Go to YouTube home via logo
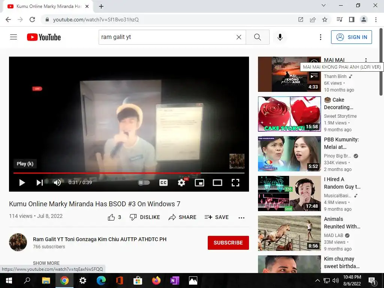 click(x=44, y=37)
